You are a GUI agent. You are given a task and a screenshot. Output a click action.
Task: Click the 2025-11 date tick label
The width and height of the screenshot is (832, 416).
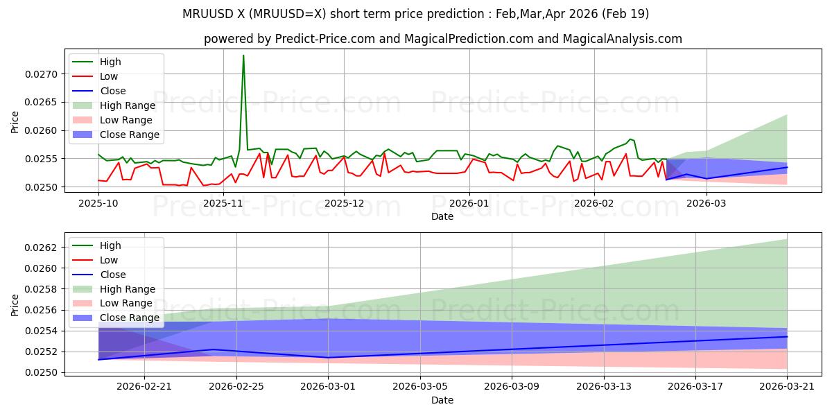(x=223, y=203)
